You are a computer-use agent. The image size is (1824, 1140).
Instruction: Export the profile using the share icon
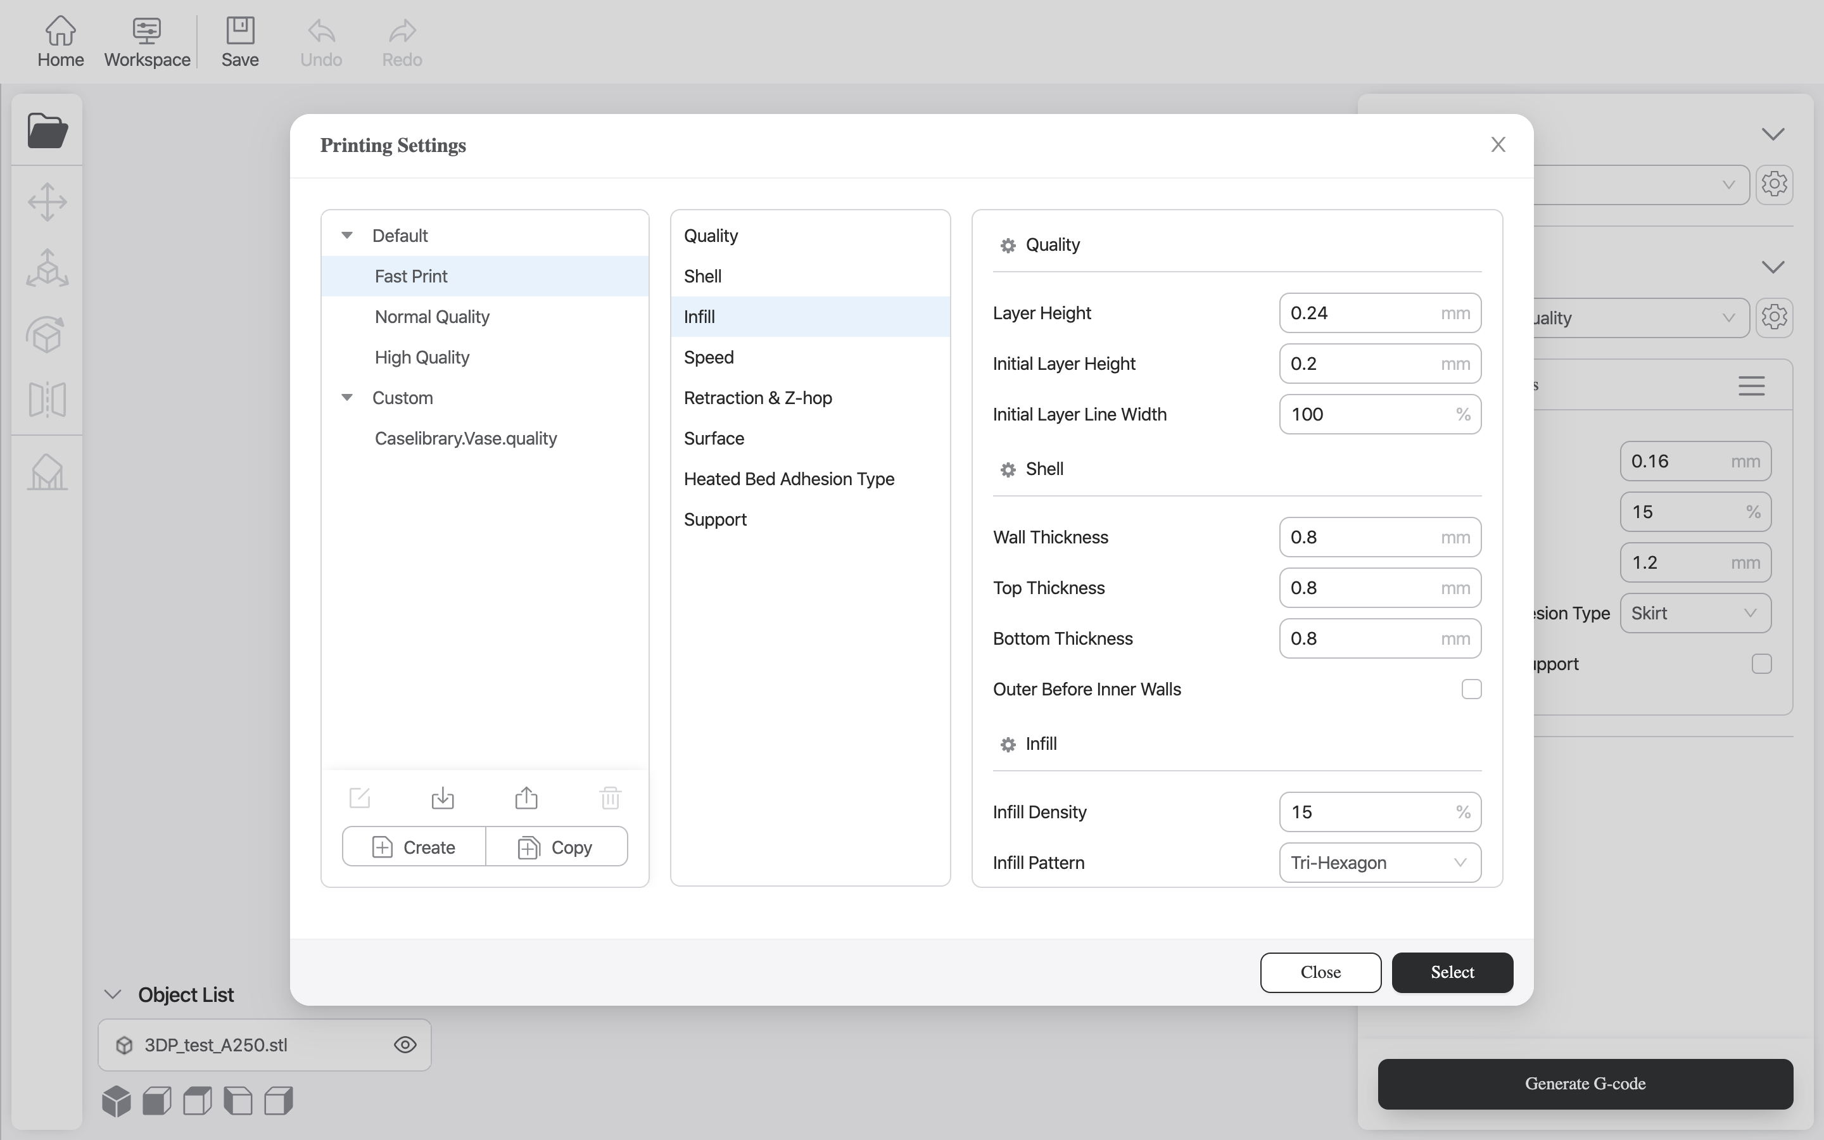526,797
